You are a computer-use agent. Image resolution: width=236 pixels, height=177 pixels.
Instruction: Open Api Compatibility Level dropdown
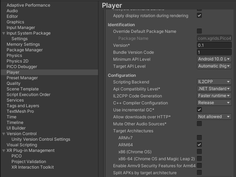click(x=214, y=89)
